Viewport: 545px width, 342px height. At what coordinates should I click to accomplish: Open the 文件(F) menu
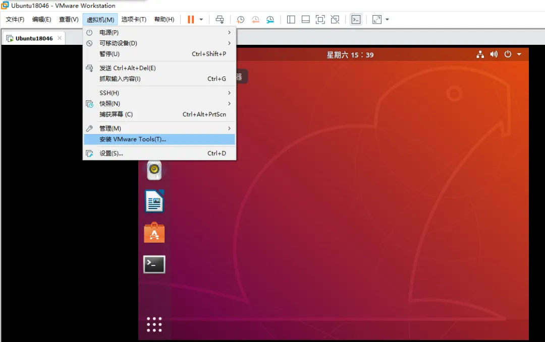[x=15, y=20]
